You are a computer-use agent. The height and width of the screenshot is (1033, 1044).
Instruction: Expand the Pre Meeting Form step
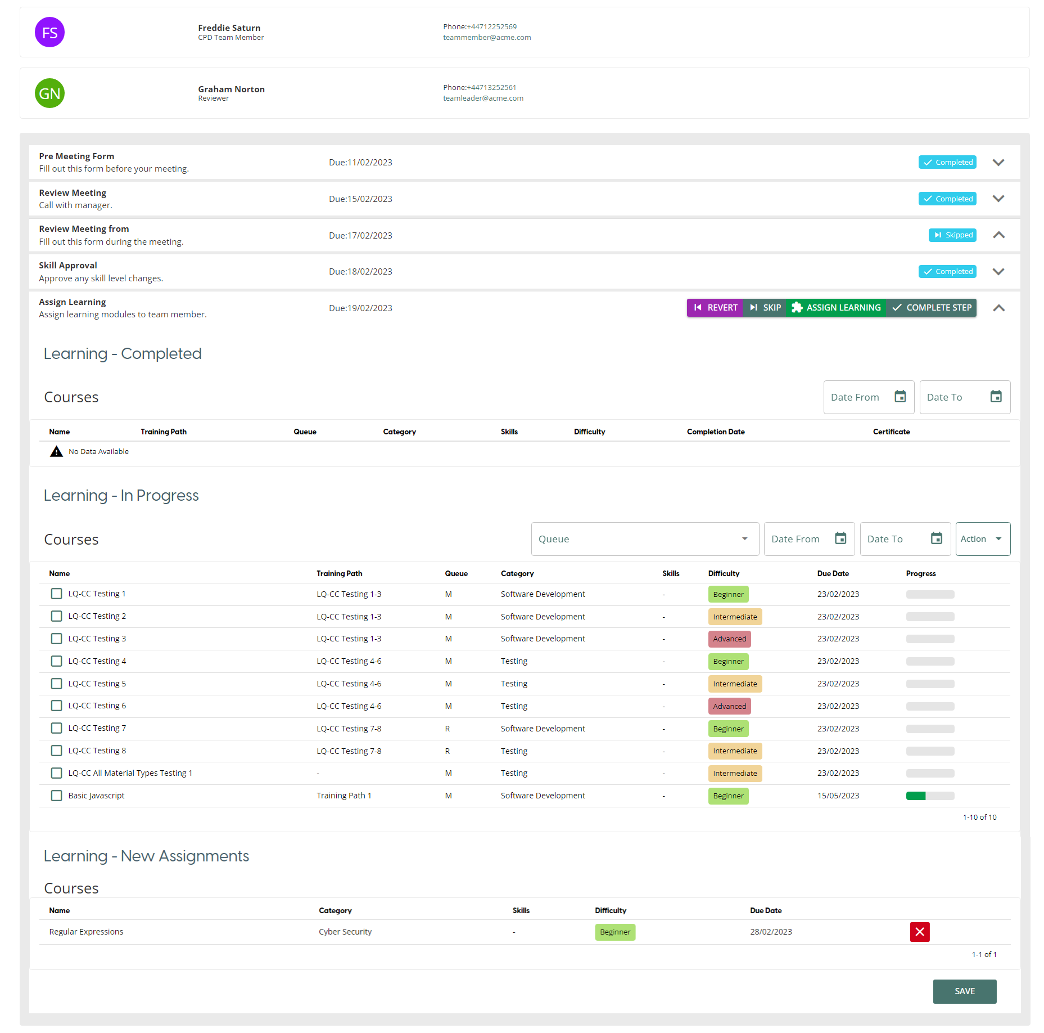point(998,163)
